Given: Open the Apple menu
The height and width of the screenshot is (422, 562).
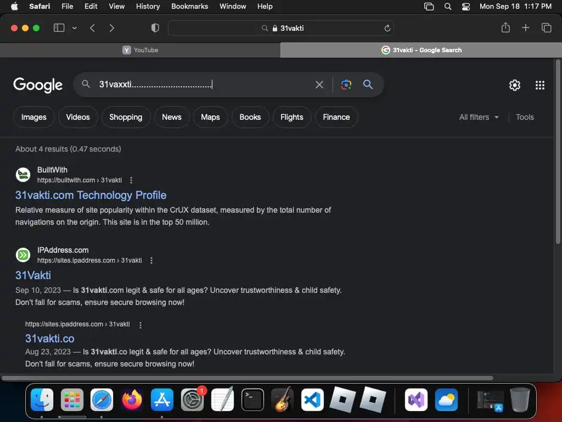Looking at the screenshot, I should click(x=14, y=6).
